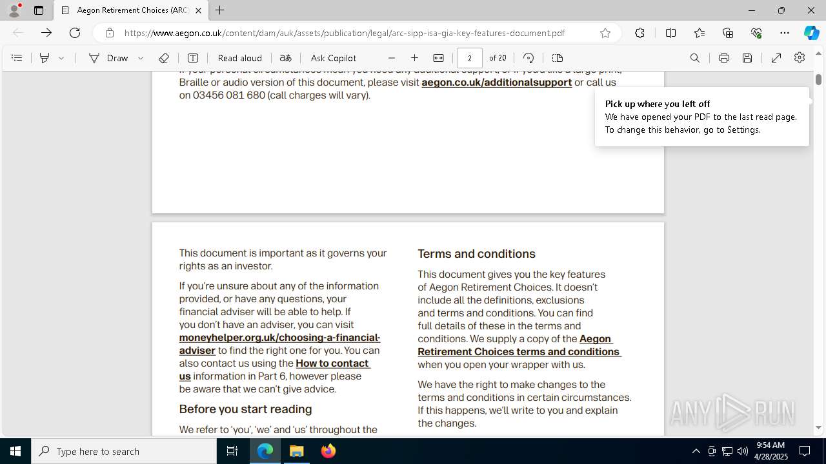The height and width of the screenshot is (464, 826).
Task: Go forward to the next page
Action: point(46,33)
